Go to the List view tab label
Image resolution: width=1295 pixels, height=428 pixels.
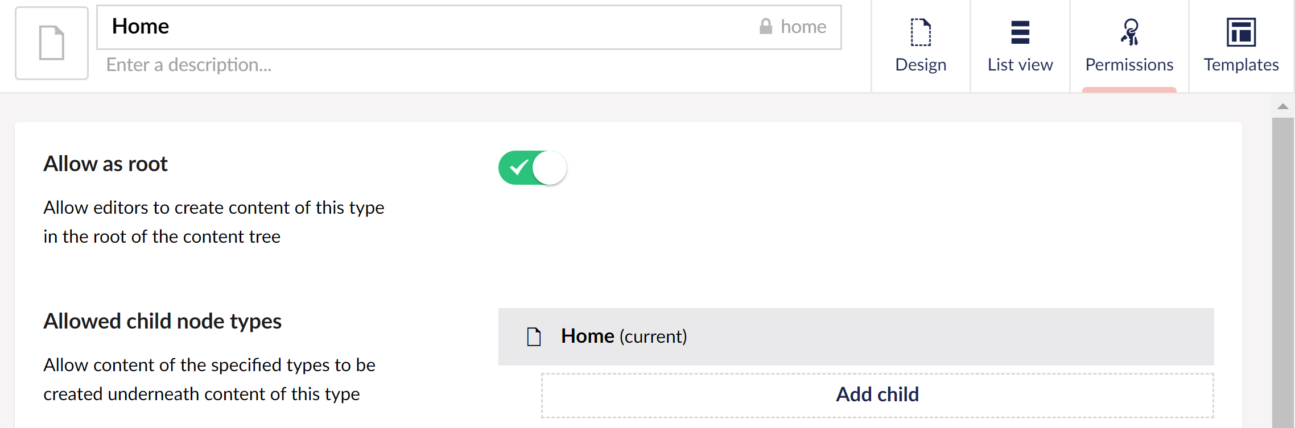tap(1020, 65)
